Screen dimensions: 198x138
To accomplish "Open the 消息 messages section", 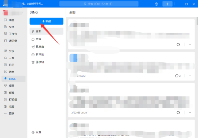I will click(x=9, y=20).
